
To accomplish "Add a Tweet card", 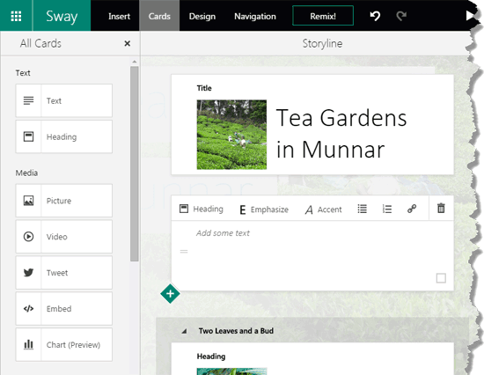I will click(64, 273).
